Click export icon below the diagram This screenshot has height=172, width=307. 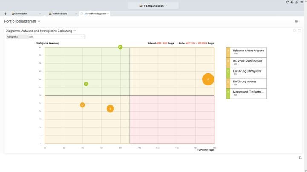coord(301,158)
